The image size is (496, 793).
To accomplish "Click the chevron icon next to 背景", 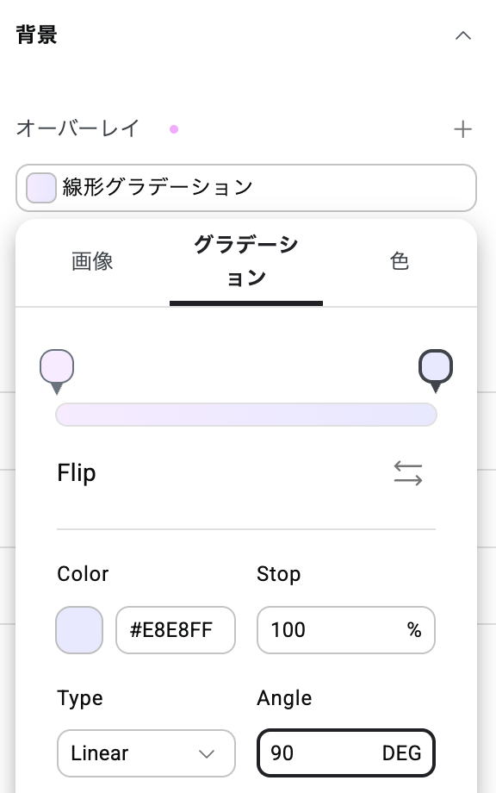I will point(463,36).
